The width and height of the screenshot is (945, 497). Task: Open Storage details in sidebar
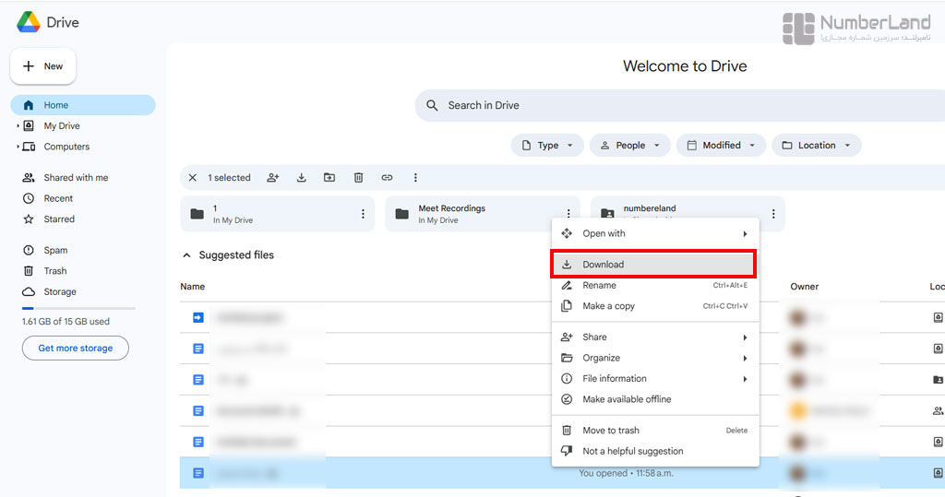pos(60,291)
